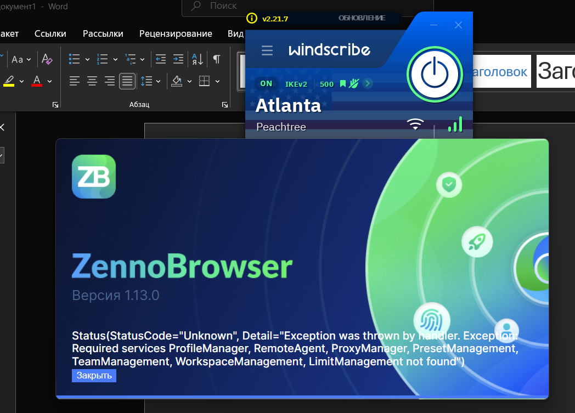The width and height of the screenshot is (575, 413).
Task: Show paragraph marks with the pilcrow icon
Action: (x=217, y=59)
